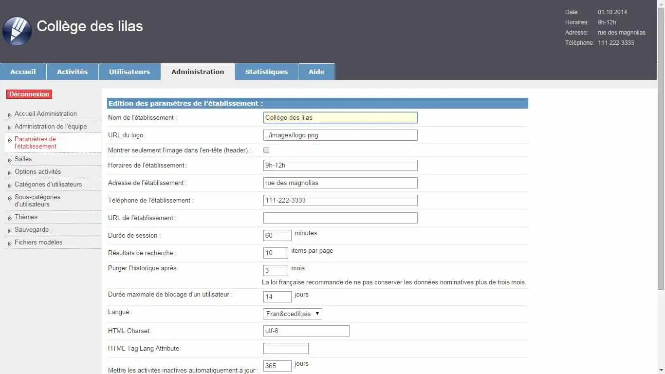Click the Adresse de l'établissement field
The image size is (665, 374).
(340, 183)
